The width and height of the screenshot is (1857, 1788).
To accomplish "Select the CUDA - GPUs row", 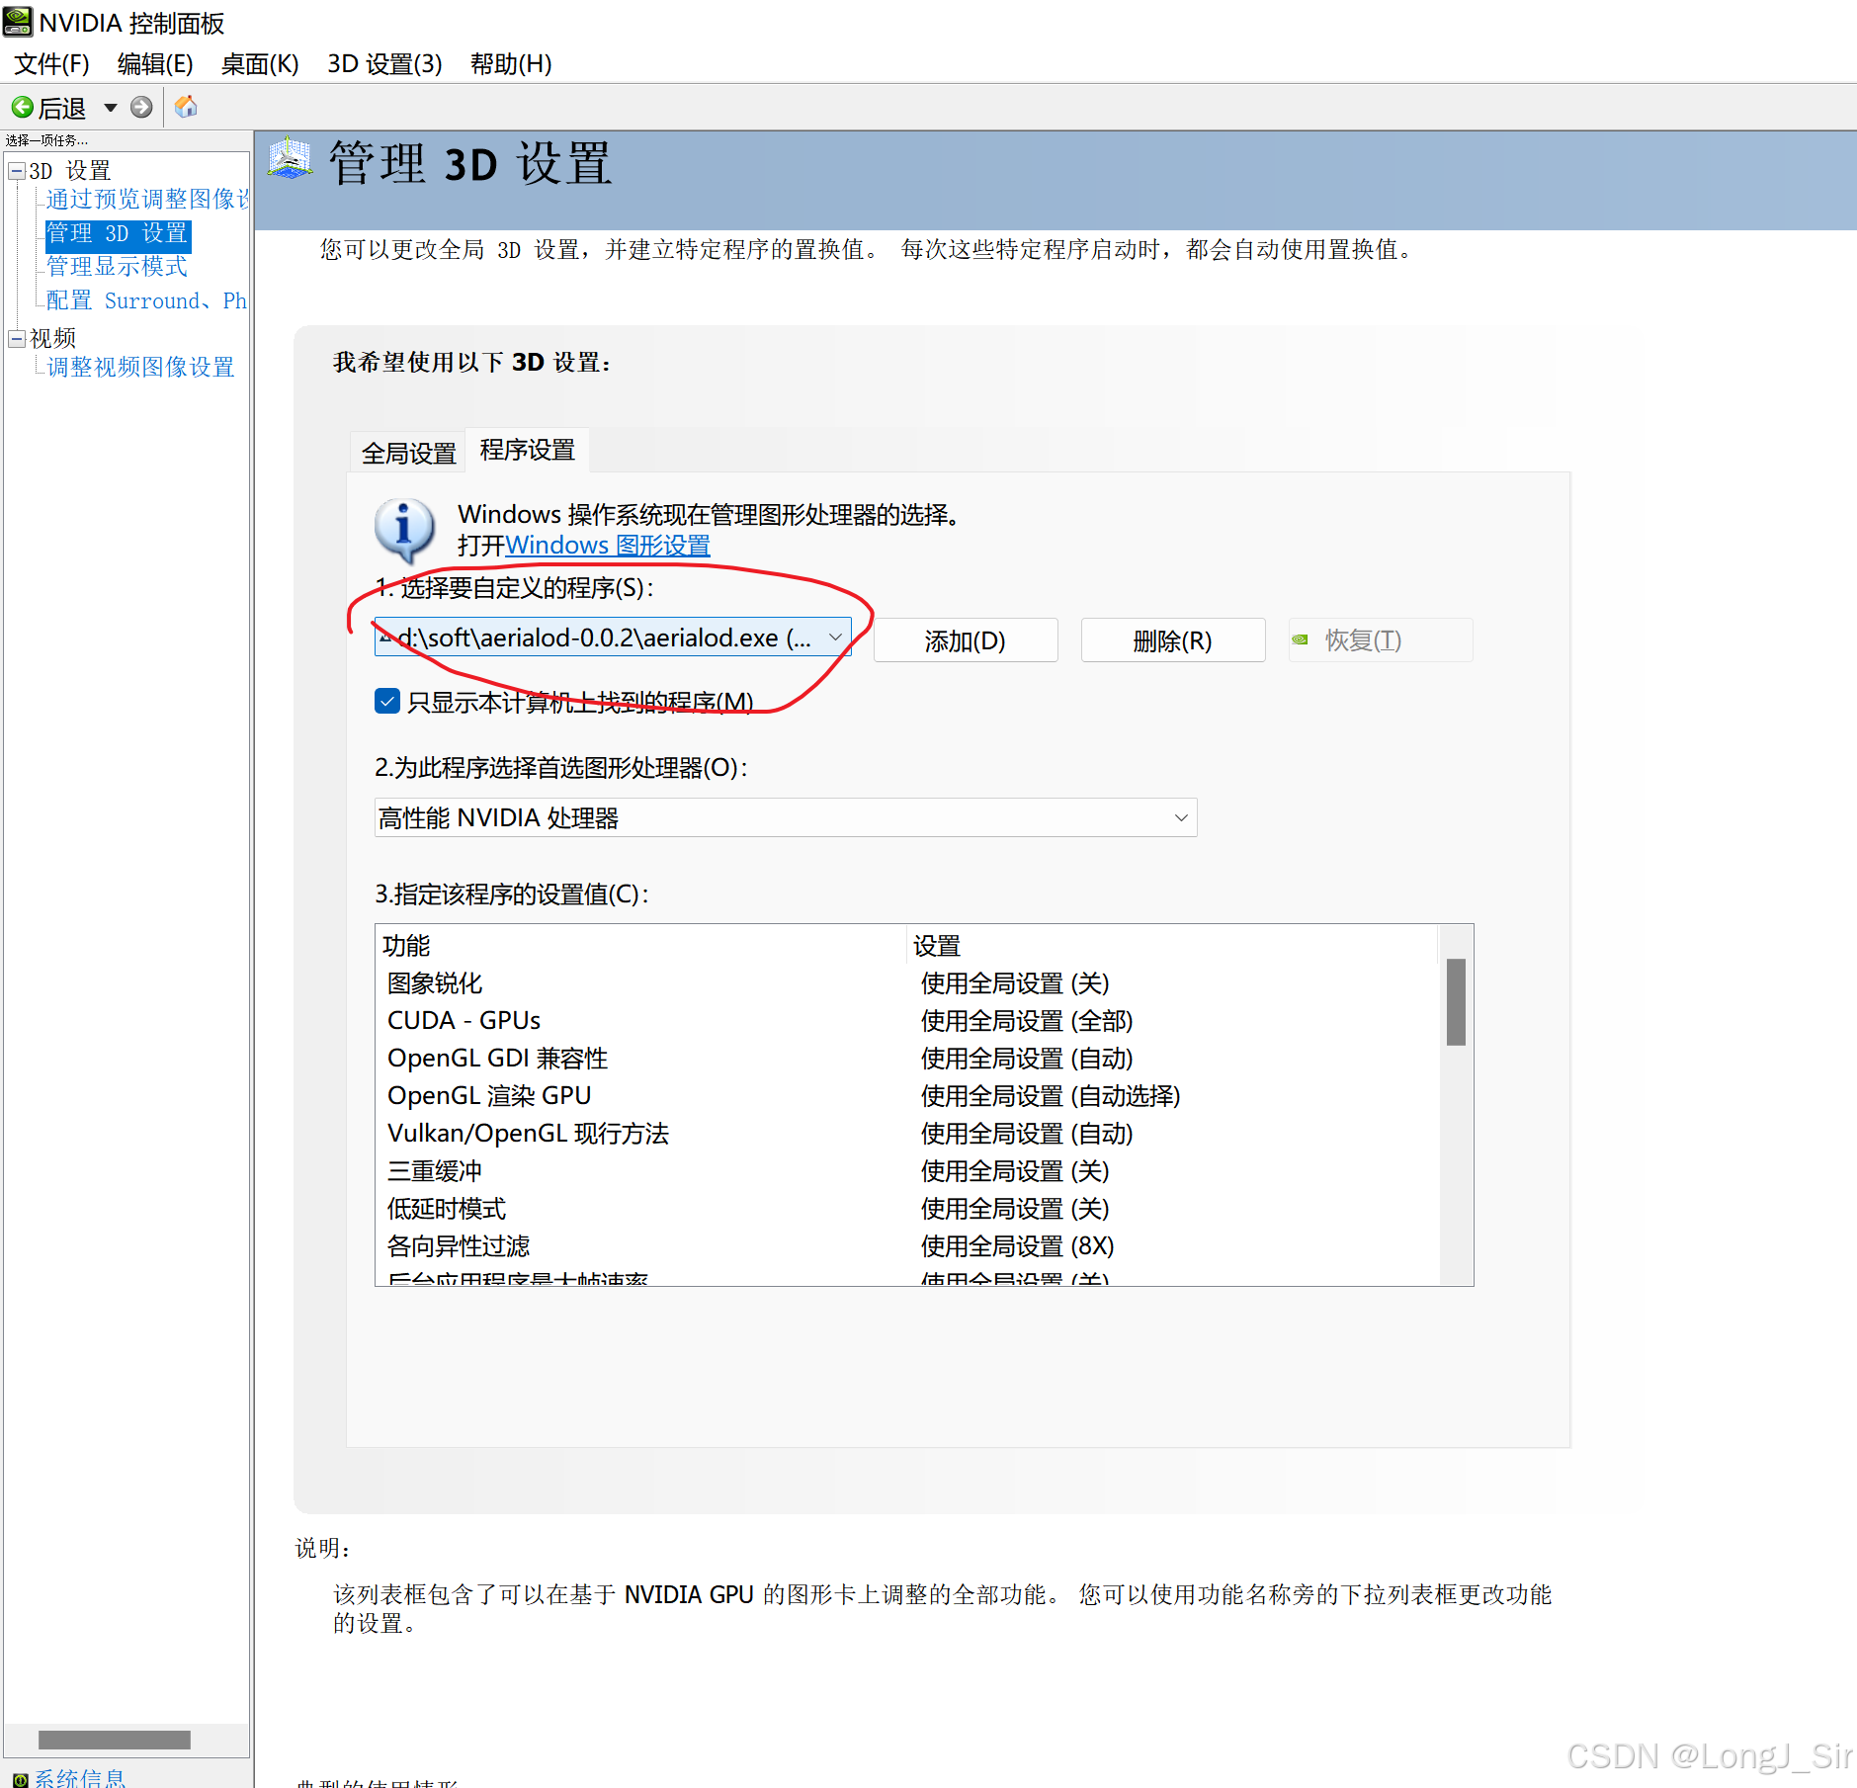I will tap(907, 1021).
